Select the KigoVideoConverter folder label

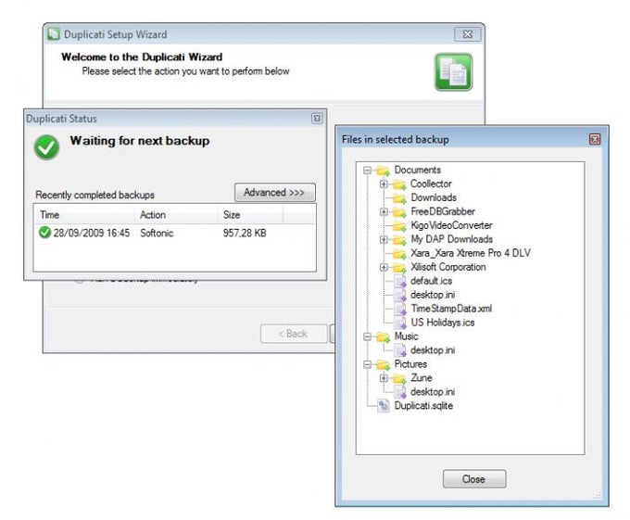pyautogui.click(x=451, y=225)
